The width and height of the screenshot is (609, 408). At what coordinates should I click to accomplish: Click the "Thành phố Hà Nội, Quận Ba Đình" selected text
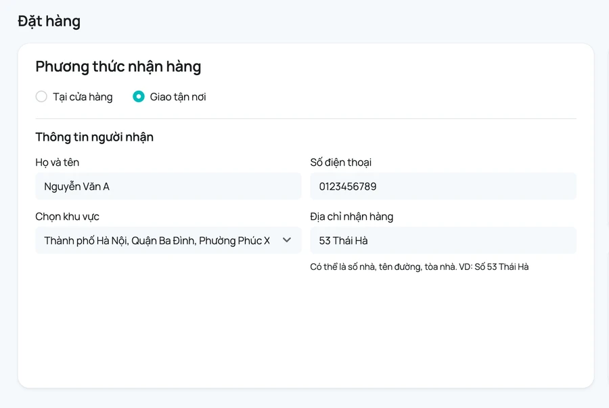point(120,241)
